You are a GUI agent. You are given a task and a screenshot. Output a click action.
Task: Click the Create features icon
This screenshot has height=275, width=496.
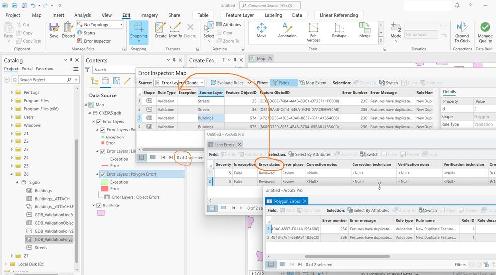[160, 30]
